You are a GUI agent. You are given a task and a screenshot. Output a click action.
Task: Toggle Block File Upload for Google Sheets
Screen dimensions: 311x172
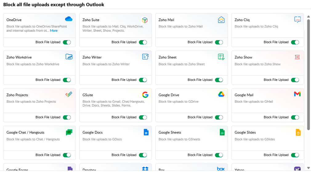coord(219,155)
